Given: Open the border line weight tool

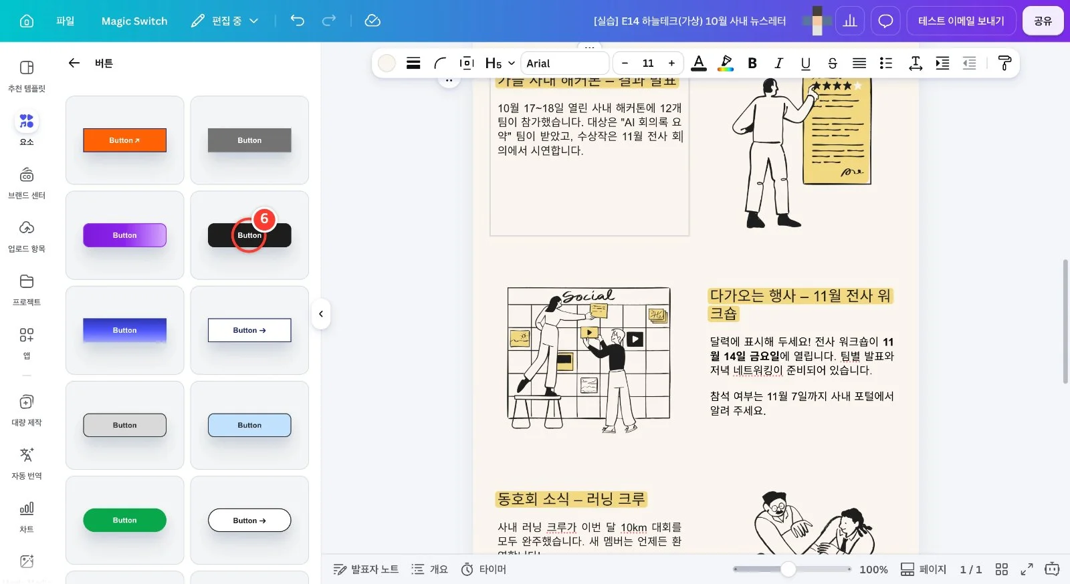Looking at the screenshot, I should tap(413, 63).
